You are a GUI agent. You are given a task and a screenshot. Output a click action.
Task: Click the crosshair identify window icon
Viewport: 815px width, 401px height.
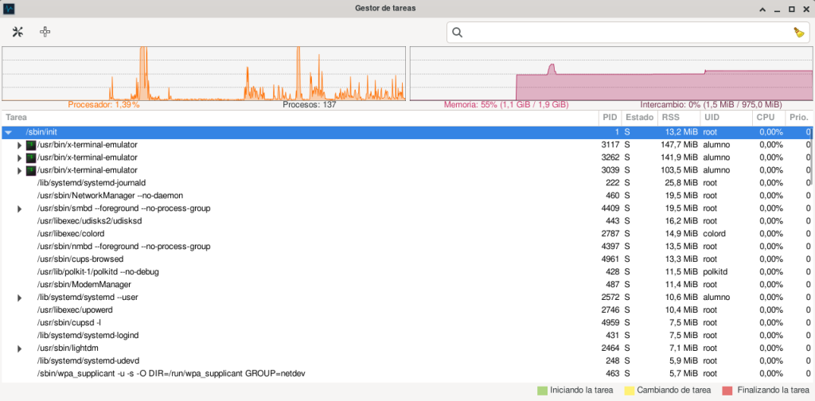pyautogui.click(x=45, y=32)
